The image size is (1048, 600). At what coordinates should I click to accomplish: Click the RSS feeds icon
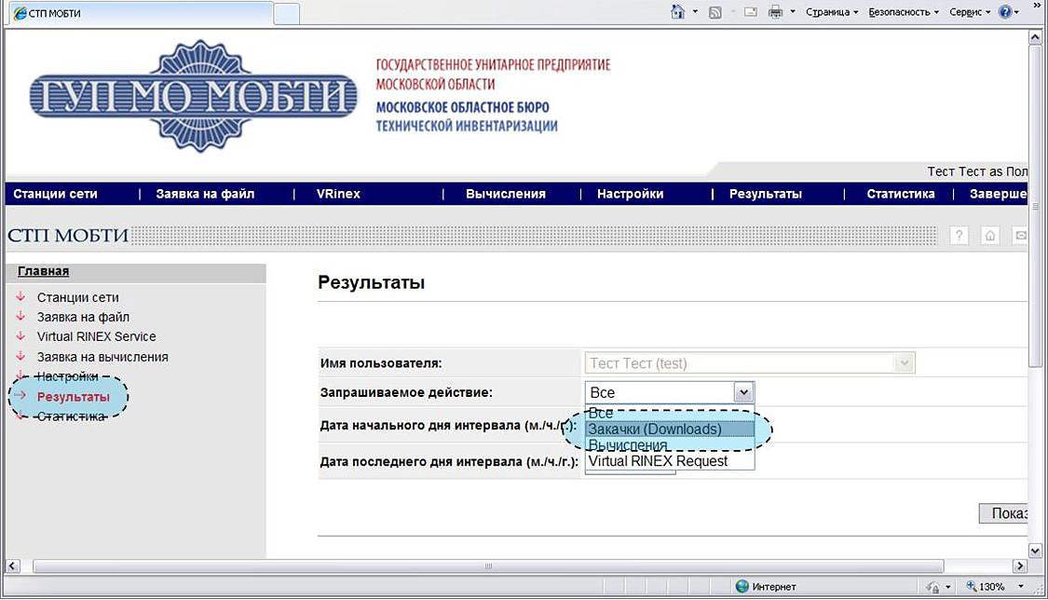coord(715,12)
